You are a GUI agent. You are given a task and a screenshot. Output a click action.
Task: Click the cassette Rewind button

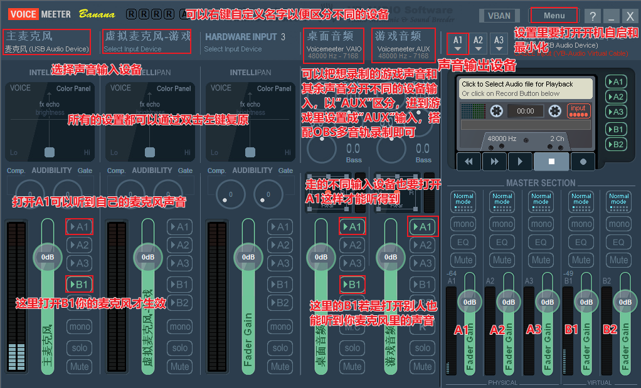[x=469, y=161]
